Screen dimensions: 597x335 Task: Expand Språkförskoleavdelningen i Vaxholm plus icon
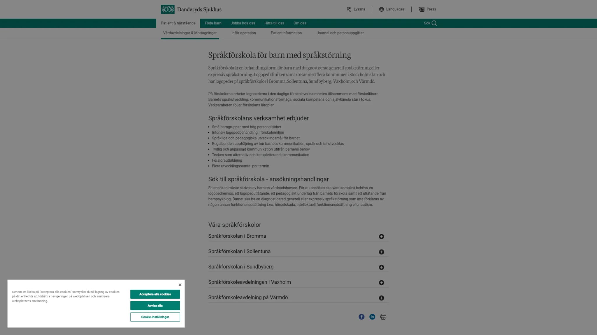click(381, 283)
